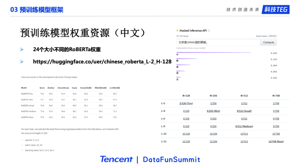The height and width of the screenshot is (167, 297).
Task: Open the 12/768 (Base) model link
Action: 276,141
